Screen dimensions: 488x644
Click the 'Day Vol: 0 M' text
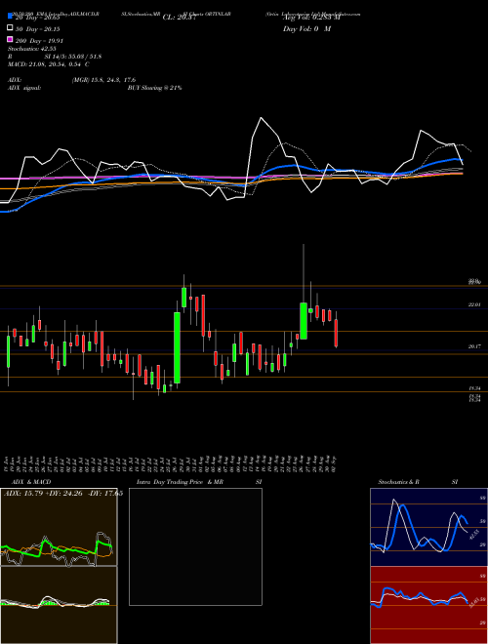coord(306,28)
